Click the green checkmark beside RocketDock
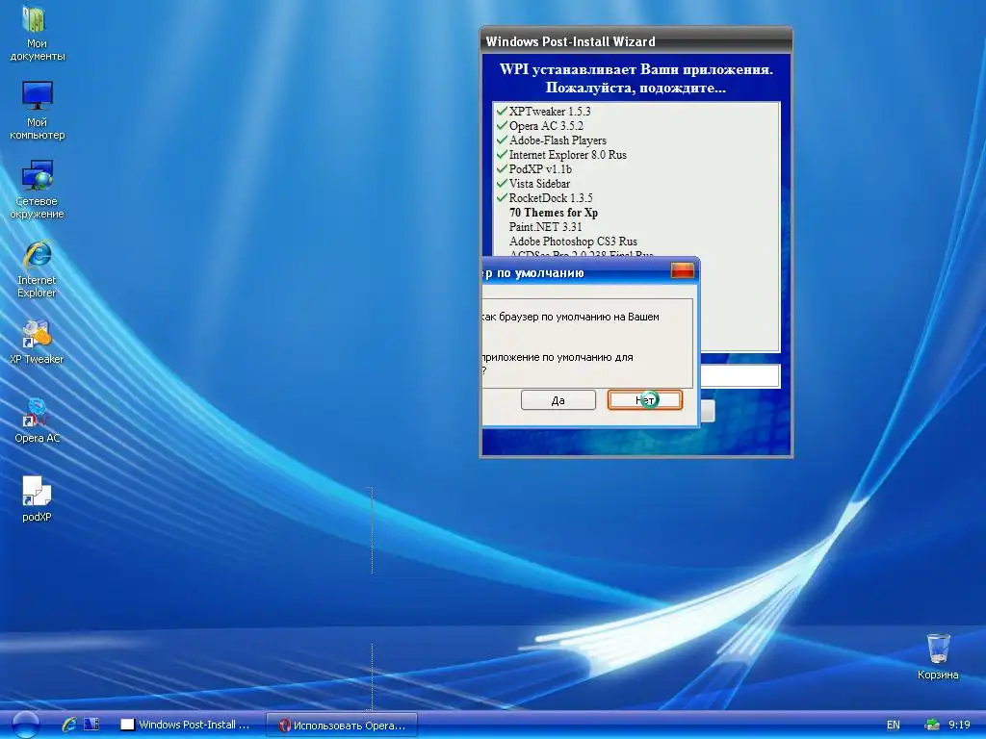Screen dimensions: 986x739 pos(501,197)
